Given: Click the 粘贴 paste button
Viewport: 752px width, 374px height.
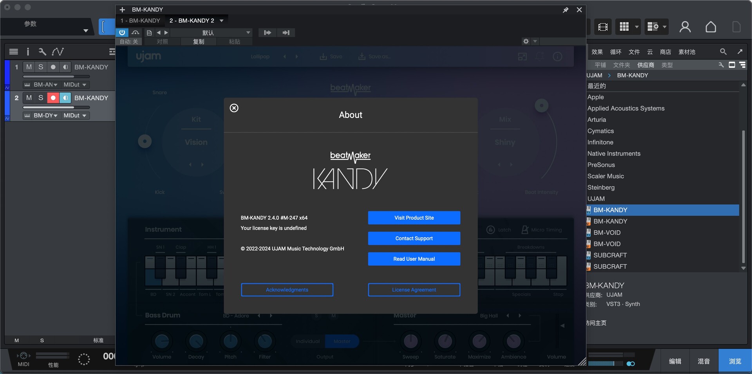Looking at the screenshot, I should [235, 42].
